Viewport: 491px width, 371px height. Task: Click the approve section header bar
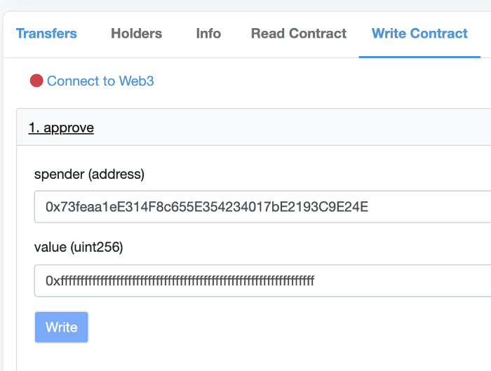click(x=281, y=128)
